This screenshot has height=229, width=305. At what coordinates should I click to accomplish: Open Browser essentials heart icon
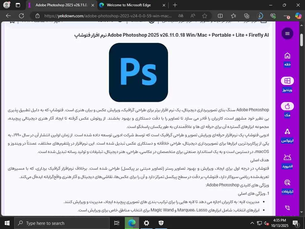point(273,16)
